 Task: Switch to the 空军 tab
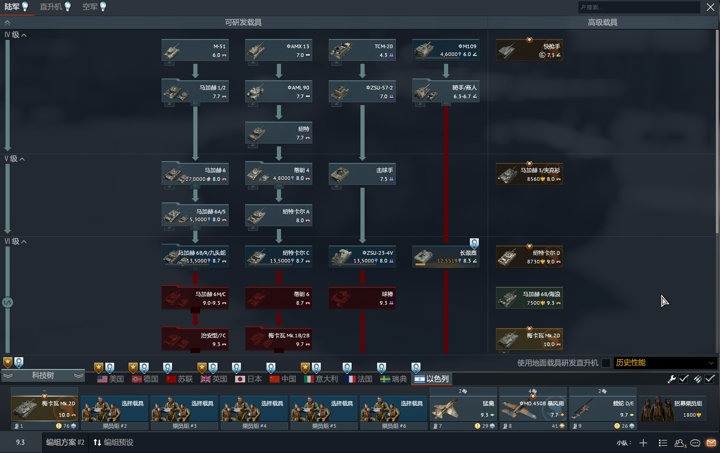(94, 7)
